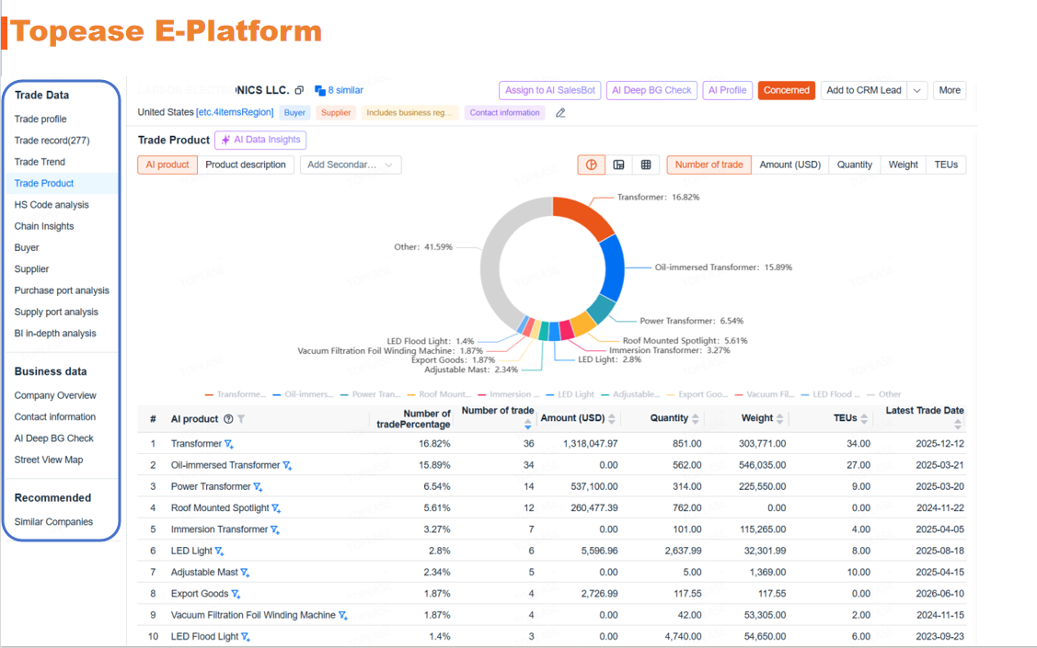Click filter icon next to Transformer row
Image resolution: width=1037 pixels, height=648 pixels.
[229, 444]
